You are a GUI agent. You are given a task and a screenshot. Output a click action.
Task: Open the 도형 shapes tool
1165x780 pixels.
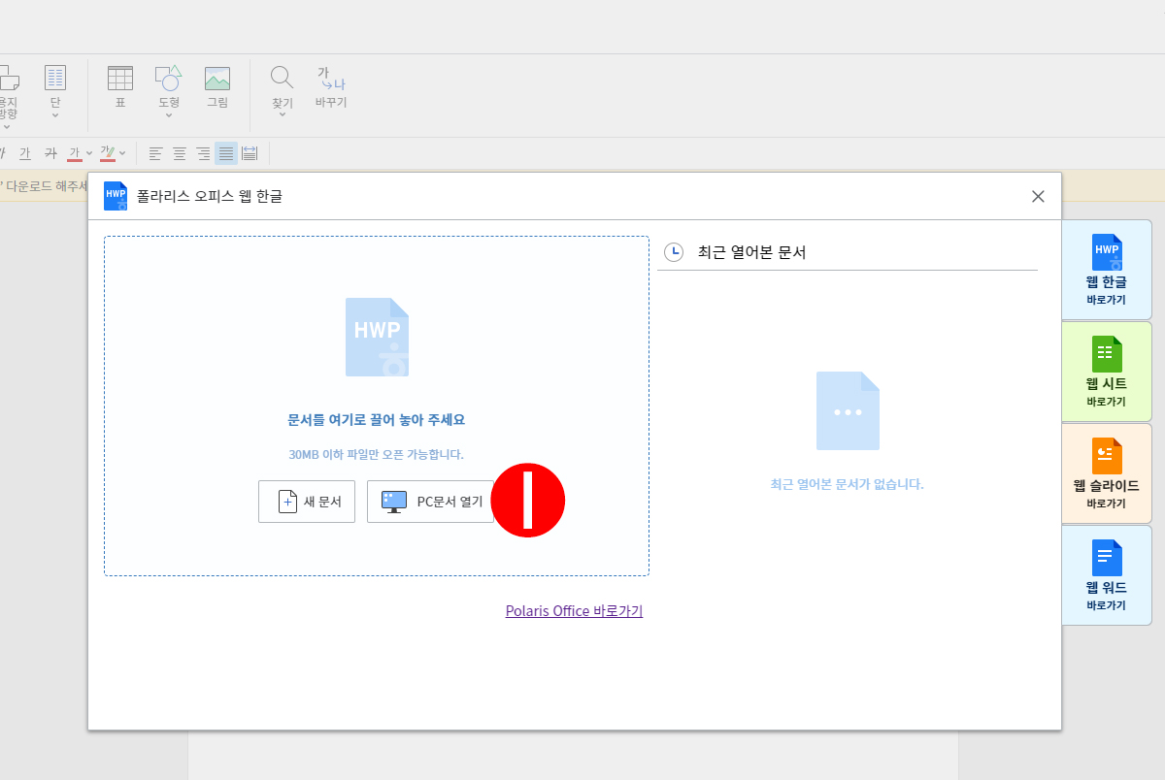click(x=168, y=85)
